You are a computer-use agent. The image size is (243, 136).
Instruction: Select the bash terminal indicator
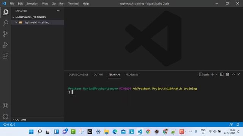tap(204, 74)
